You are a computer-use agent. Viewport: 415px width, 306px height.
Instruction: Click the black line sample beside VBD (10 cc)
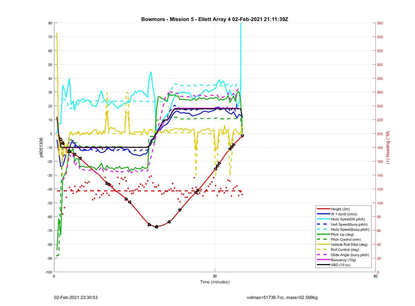click(323, 265)
